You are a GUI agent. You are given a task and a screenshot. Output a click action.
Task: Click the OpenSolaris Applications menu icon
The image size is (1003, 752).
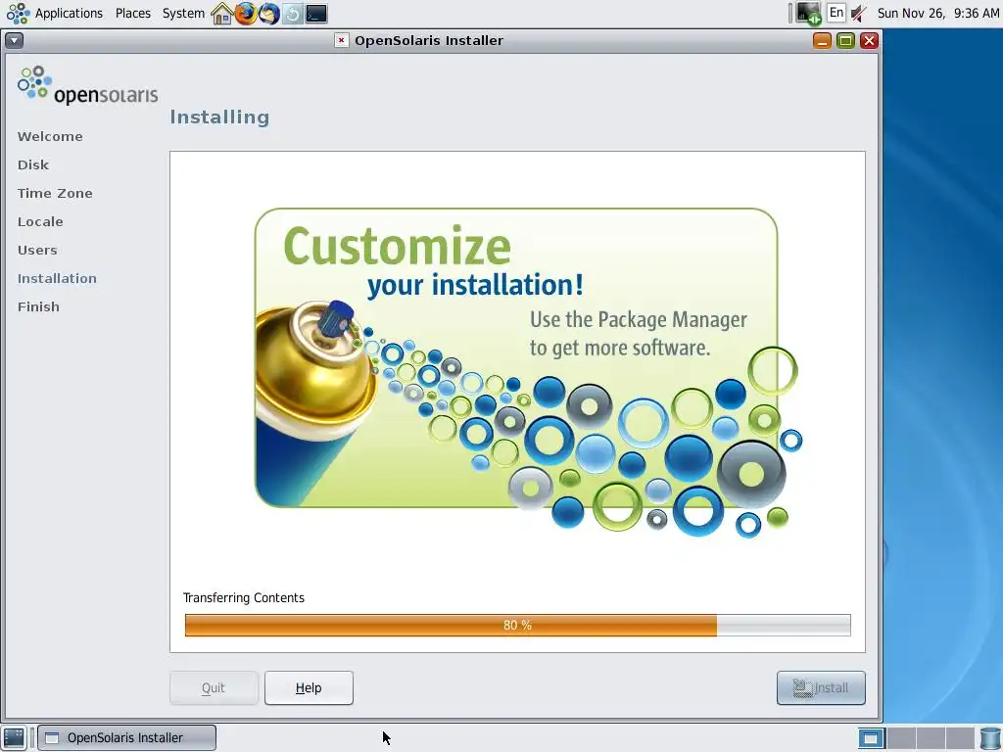click(x=18, y=14)
